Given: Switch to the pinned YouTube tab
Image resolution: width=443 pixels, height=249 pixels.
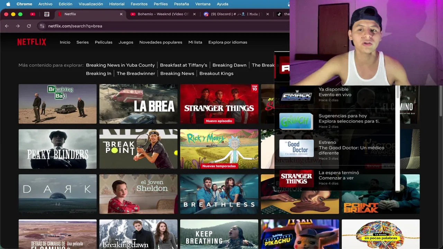Looking at the screenshot, I should click(x=33, y=14).
